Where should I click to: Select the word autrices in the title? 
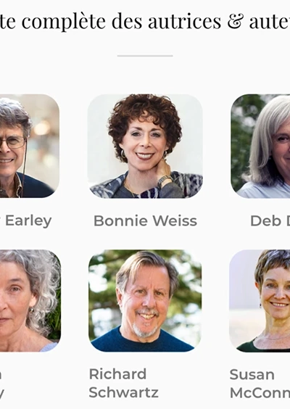tap(185, 21)
